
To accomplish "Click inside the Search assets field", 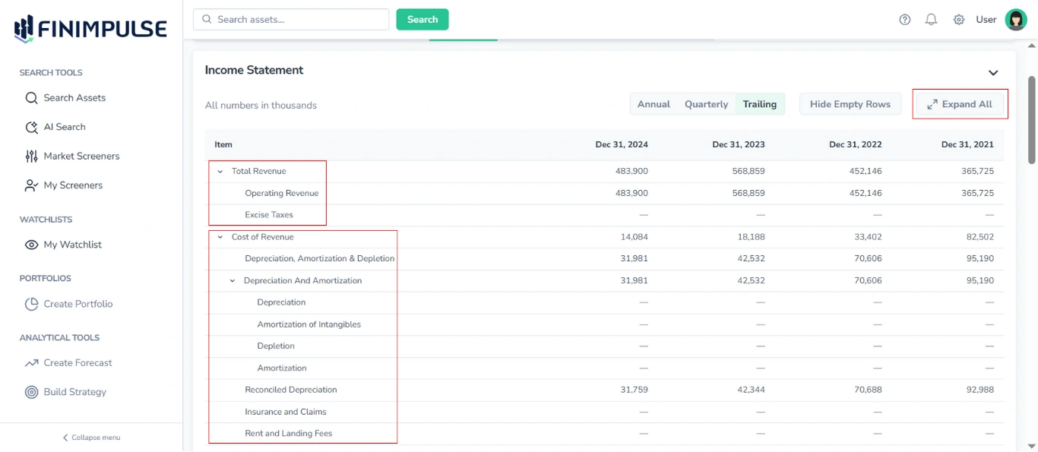I will 291,19.
